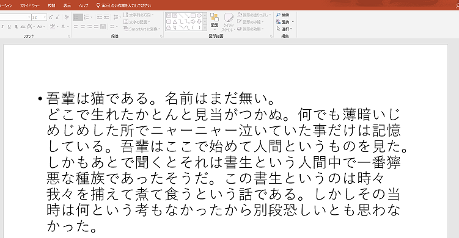Toggle italic formatting
This screenshot has height=238, width=459.
pos(2,27)
